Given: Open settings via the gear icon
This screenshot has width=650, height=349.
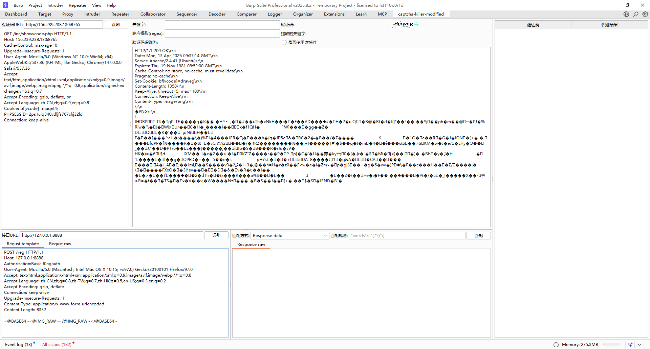Looking at the screenshot, I should pos(645,14).
